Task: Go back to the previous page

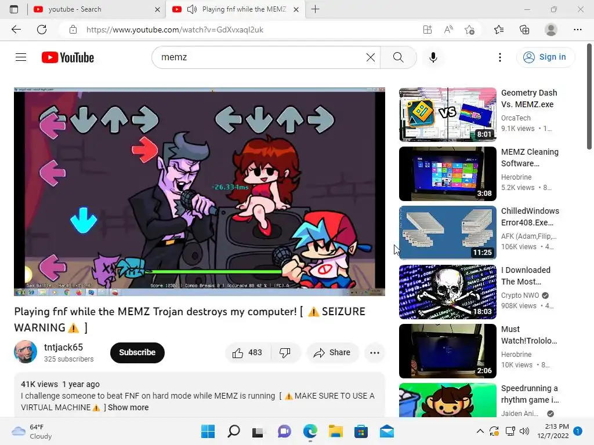Action: (16, 30)
